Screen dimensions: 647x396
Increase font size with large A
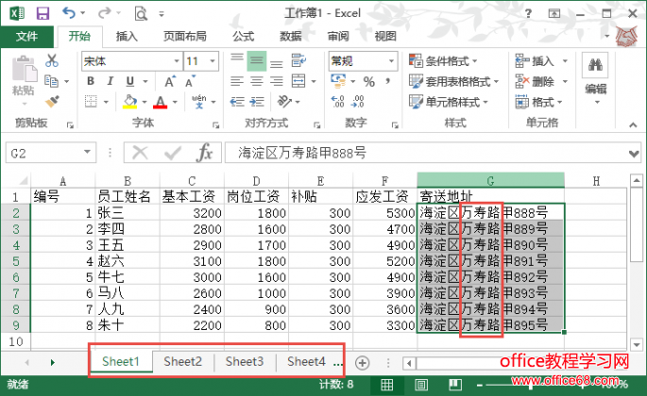(x=170, y=82)
